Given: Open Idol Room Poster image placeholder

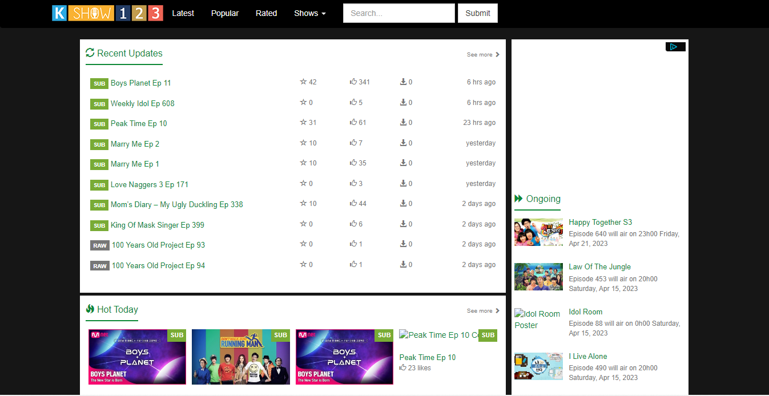Looking at the screenshot, I should [x=537, y=320].
